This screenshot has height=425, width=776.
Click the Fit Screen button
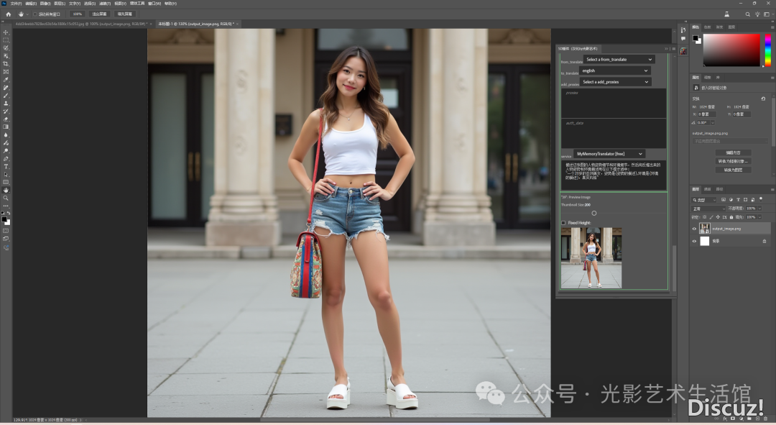click(99, 14)
